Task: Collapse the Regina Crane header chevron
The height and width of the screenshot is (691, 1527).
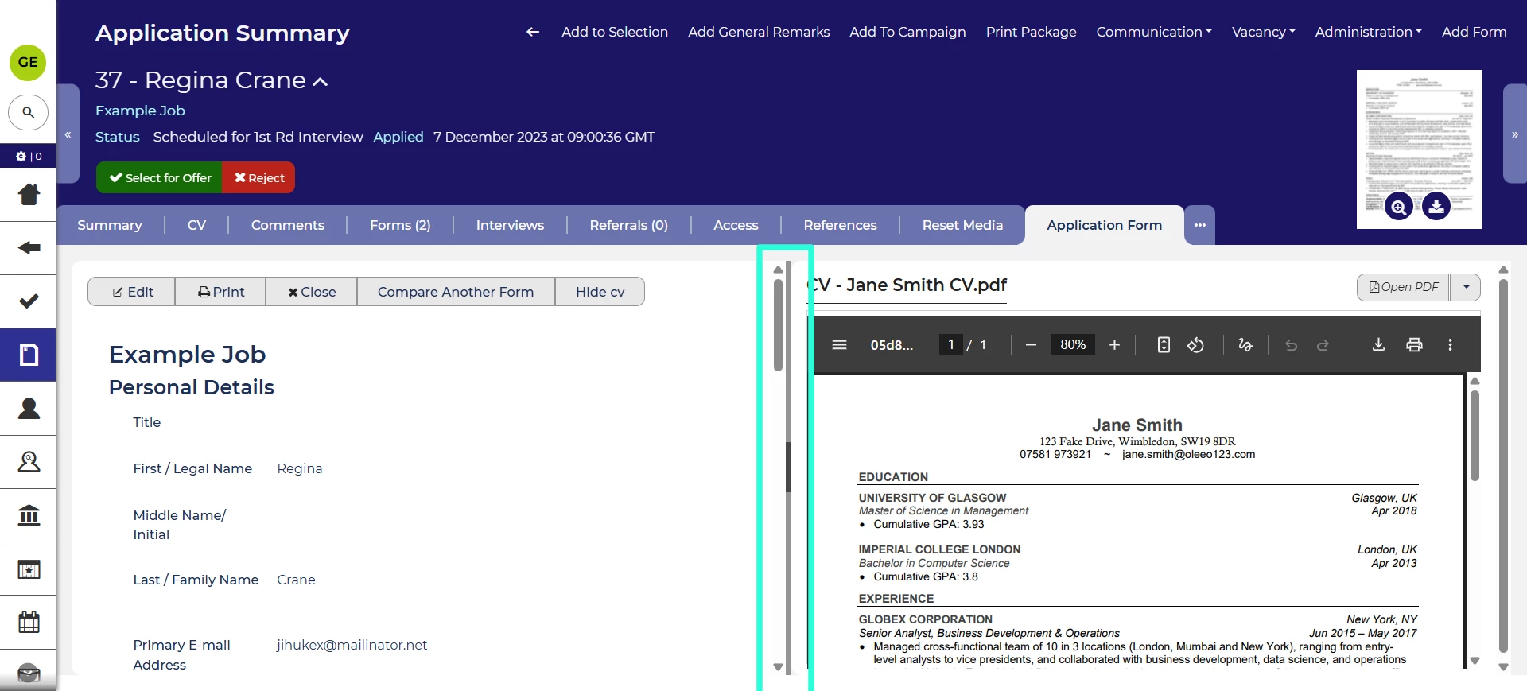Action: click(321, 81)
